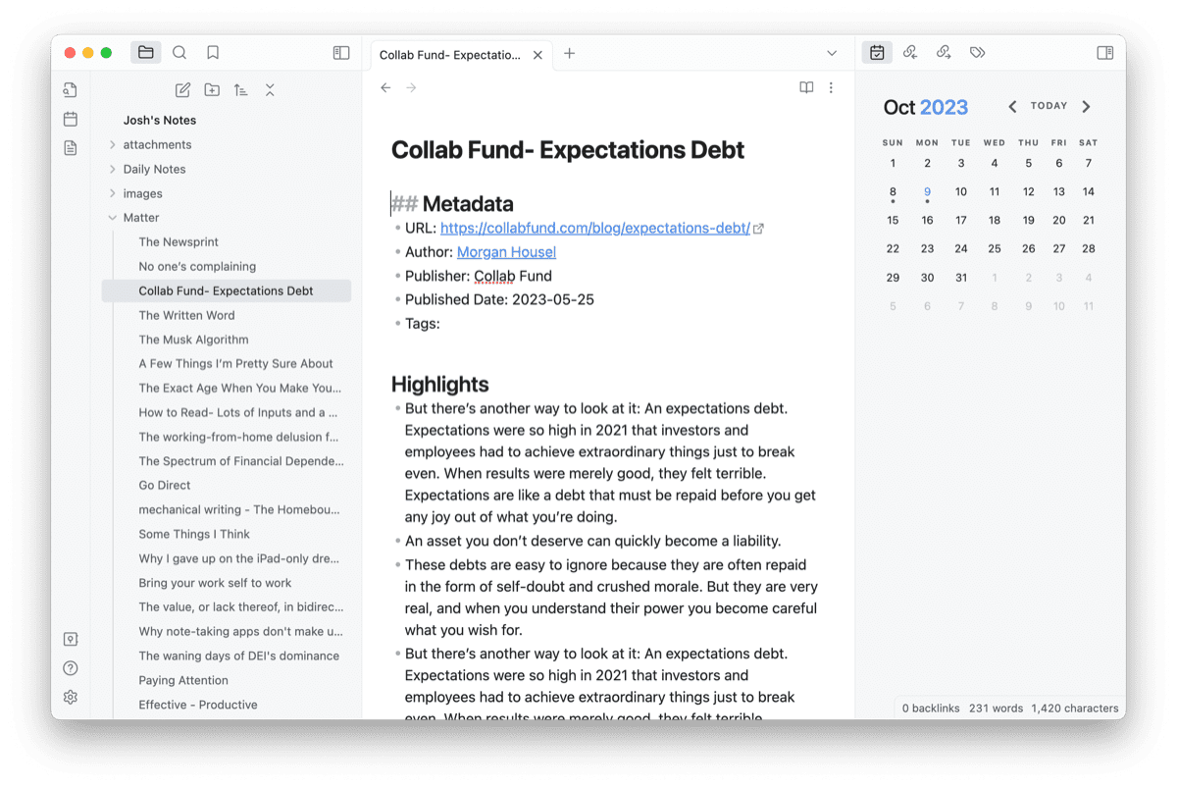Click 231 words status bar item
This screenshot has height=787, width=1177.
click(996, 708)
